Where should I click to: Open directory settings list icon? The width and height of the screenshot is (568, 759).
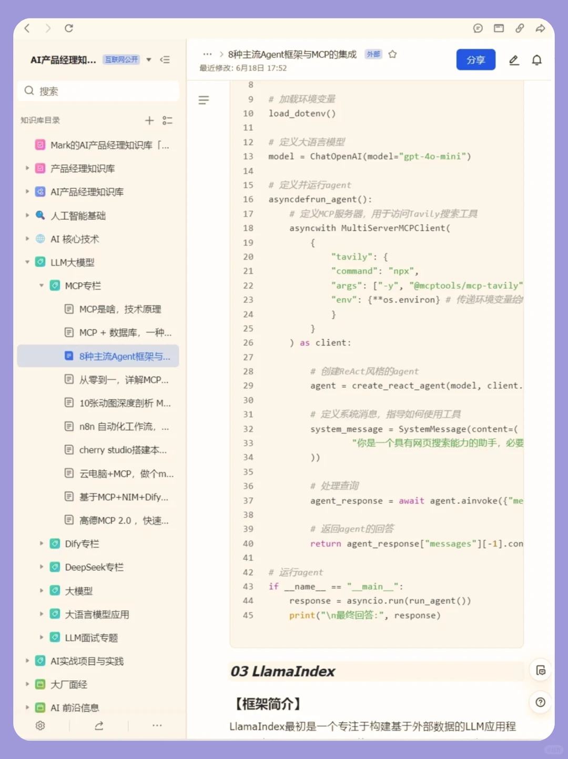click(167, 120)
